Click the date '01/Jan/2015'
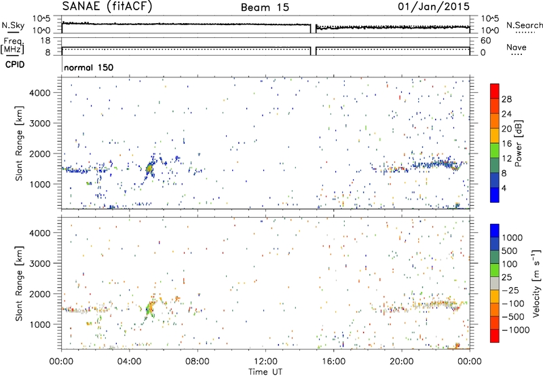Screen dimensions: 543x376 pyautogui.click(x=434, y=6)
